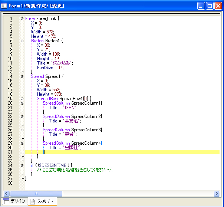Click the text "Height = 472;"
This screenshot has width=224, height=207.
click(43, 36)
